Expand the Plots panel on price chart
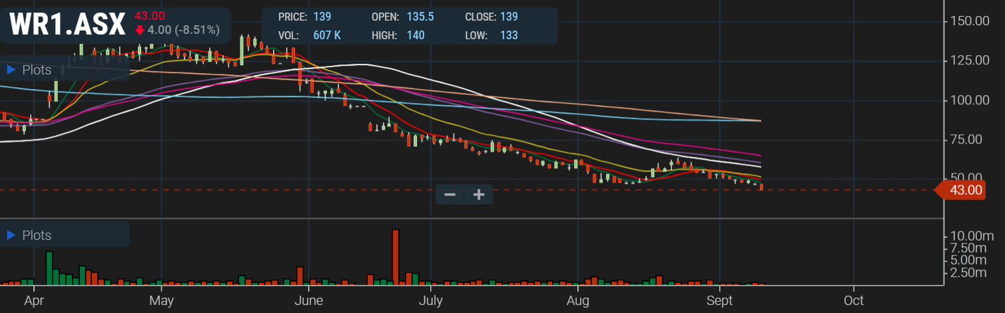This screenshot has width=1005, height=313. [x=29, y=70]
